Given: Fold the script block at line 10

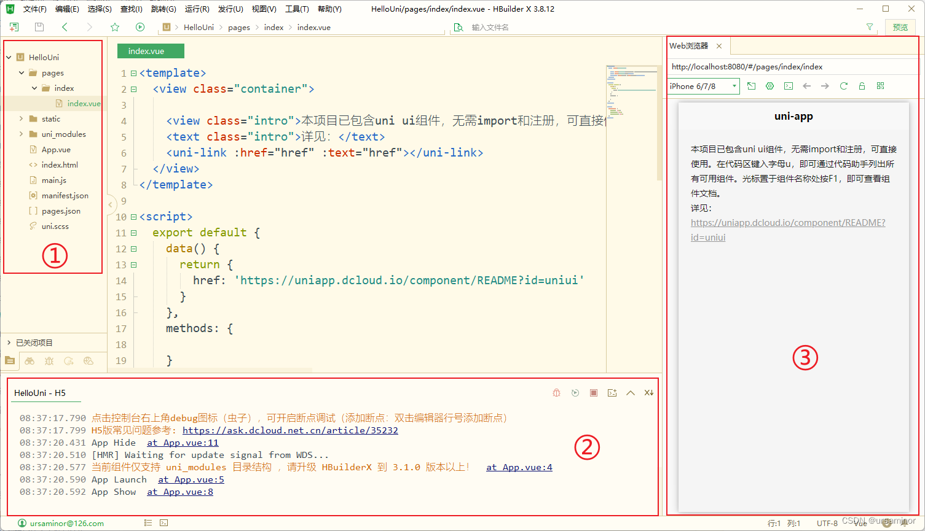Looking at the screenshot, I should pyautogui.click(x=133, y=217).
